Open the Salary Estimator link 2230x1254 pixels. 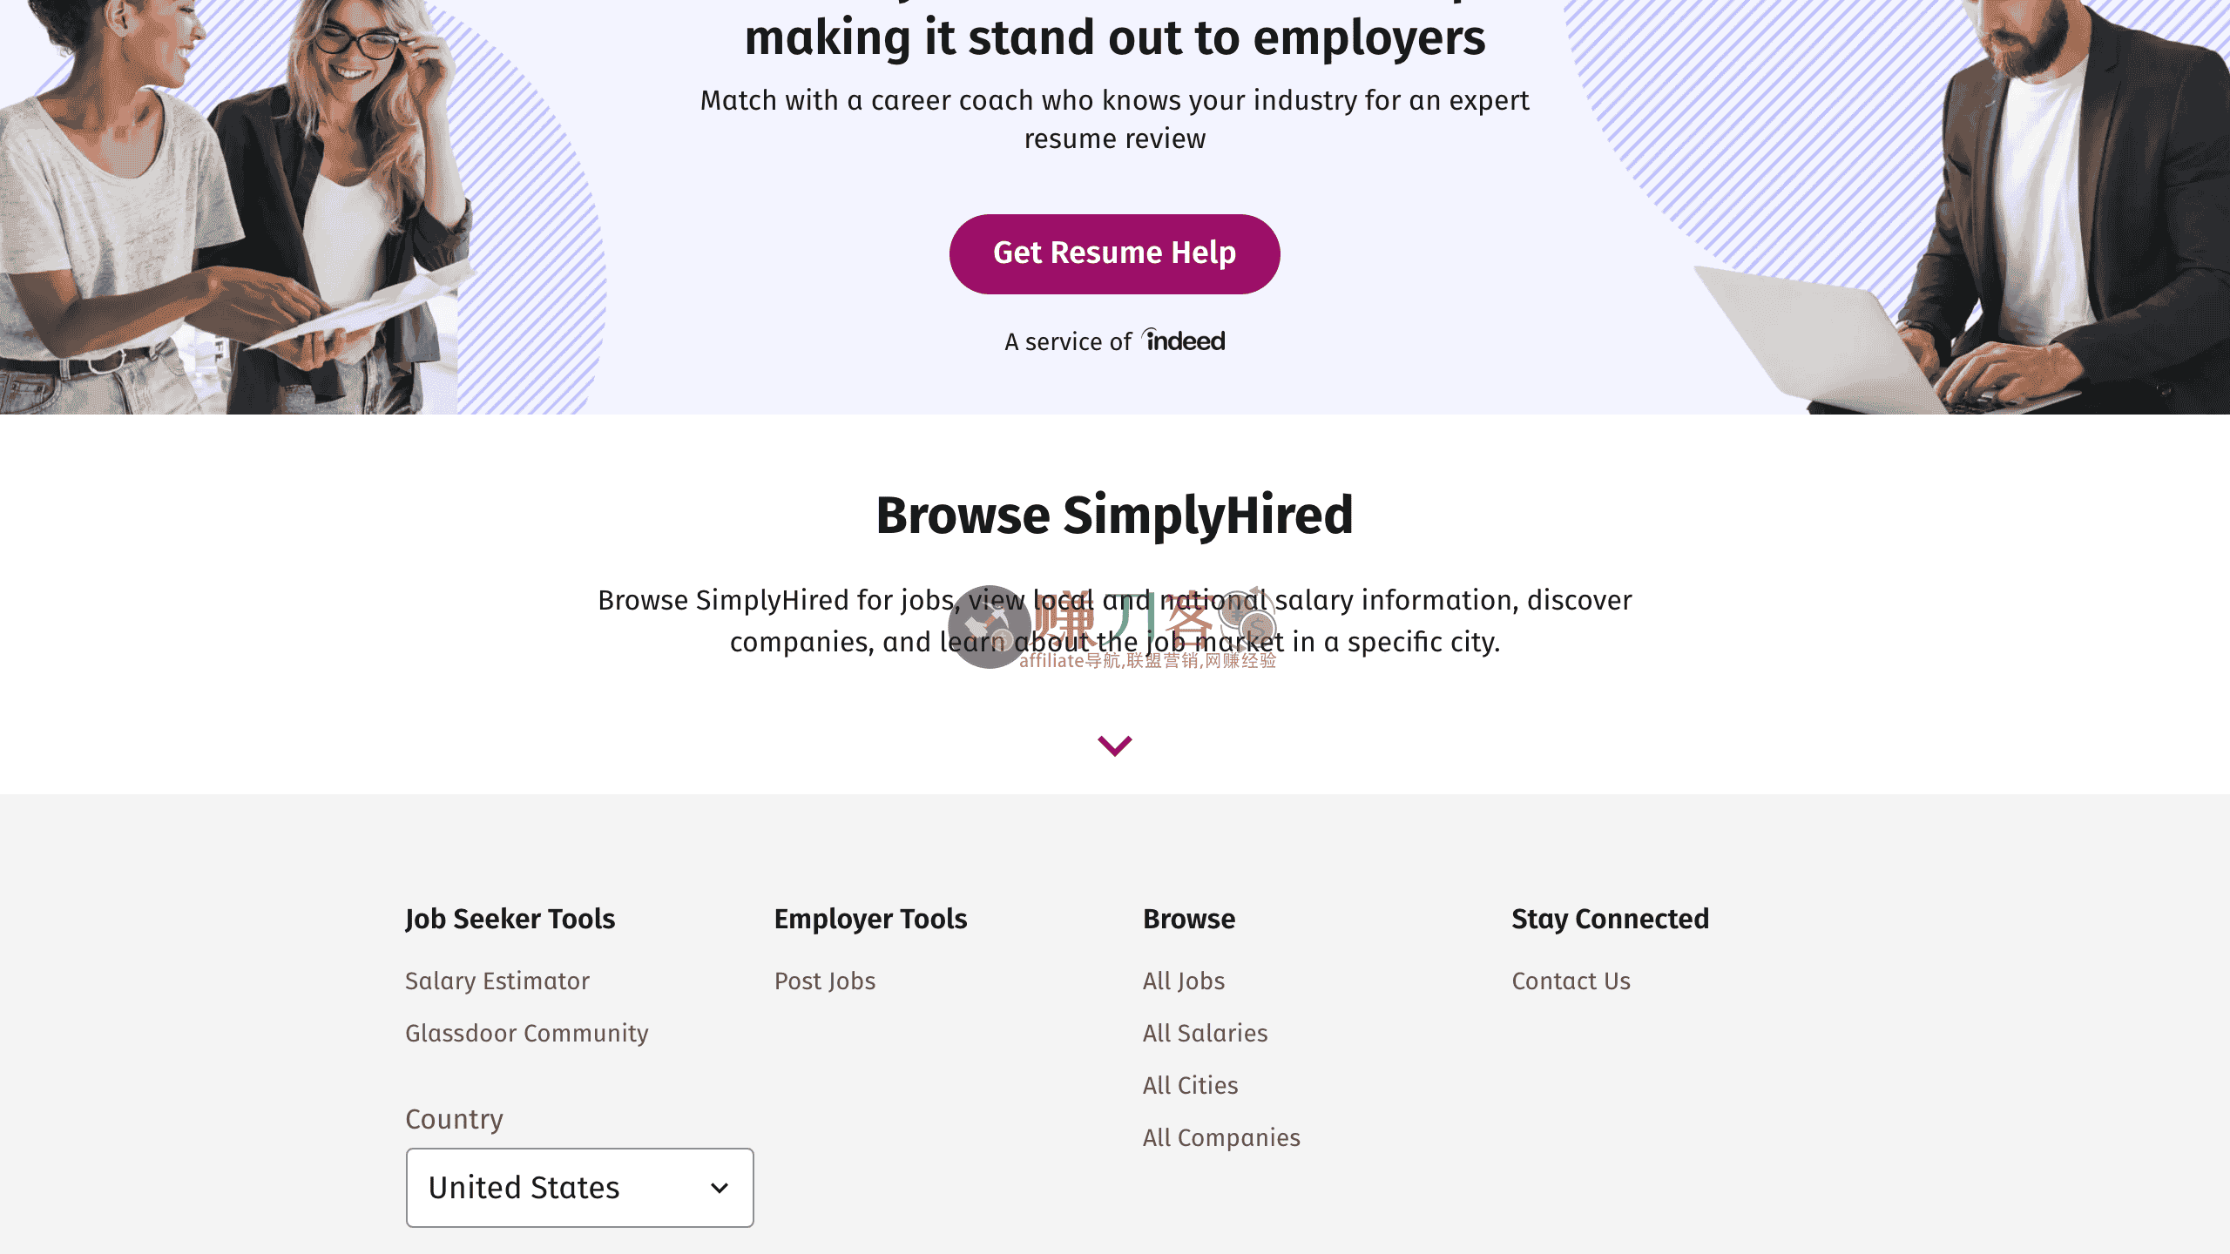pos(497,981)
